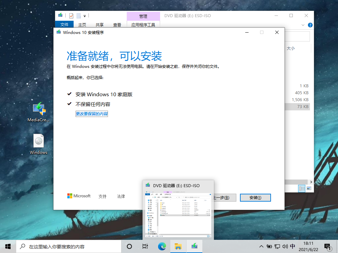Click the File Explorer window title icon

[x=60, y=15]
